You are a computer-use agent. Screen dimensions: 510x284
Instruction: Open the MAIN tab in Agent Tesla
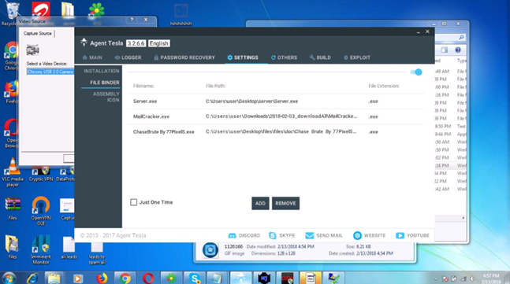(x=92, y=57)
